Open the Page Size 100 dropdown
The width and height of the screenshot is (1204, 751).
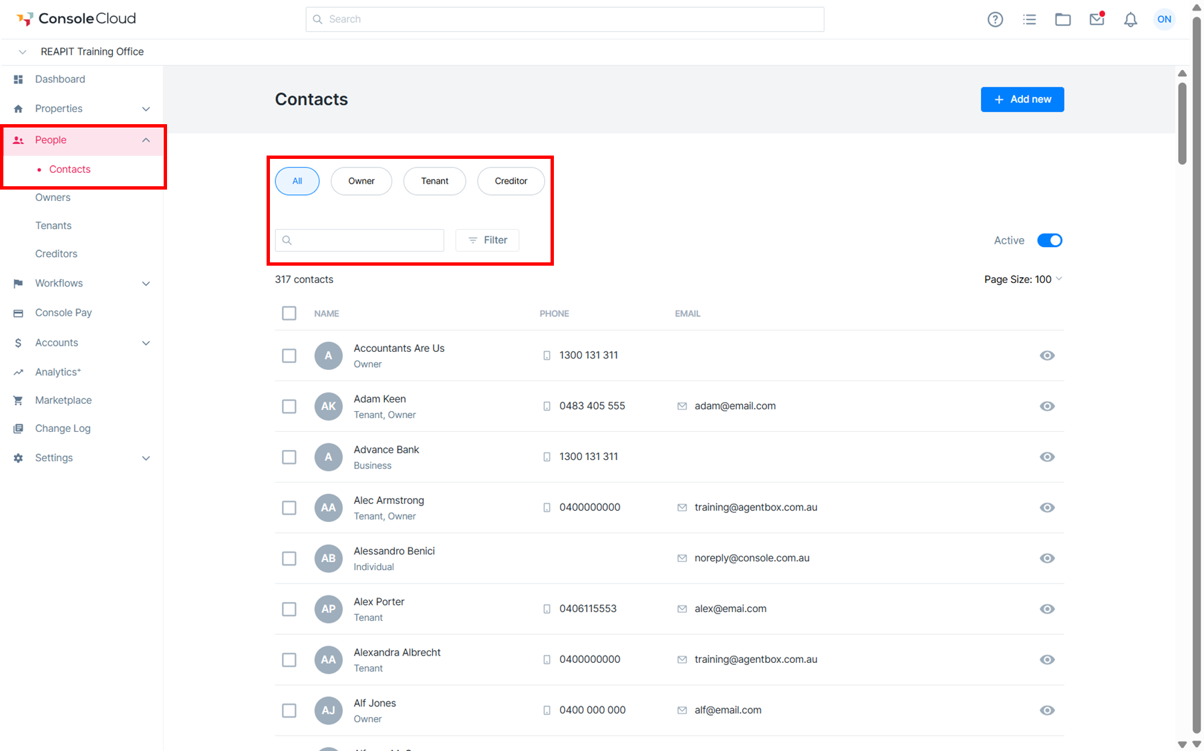1023,279
